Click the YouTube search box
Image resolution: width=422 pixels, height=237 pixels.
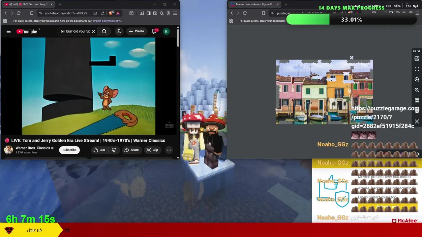pos(75,31)
